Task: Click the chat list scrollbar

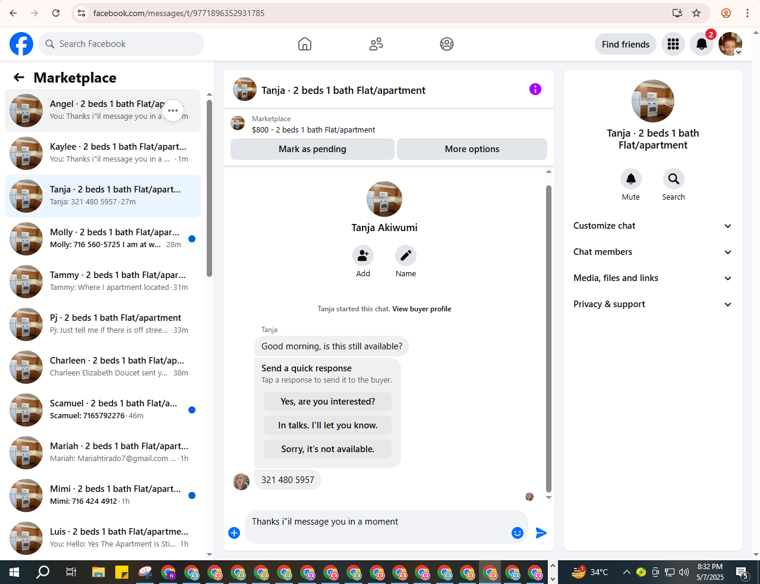Action: tap(209, 188)
